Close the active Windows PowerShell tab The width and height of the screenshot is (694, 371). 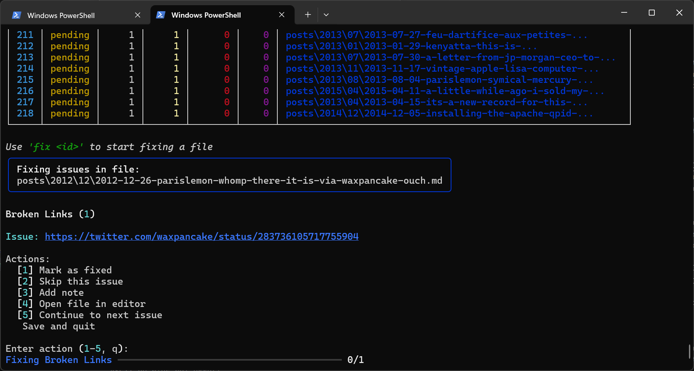pyautogui.click(x=281, y=14)
